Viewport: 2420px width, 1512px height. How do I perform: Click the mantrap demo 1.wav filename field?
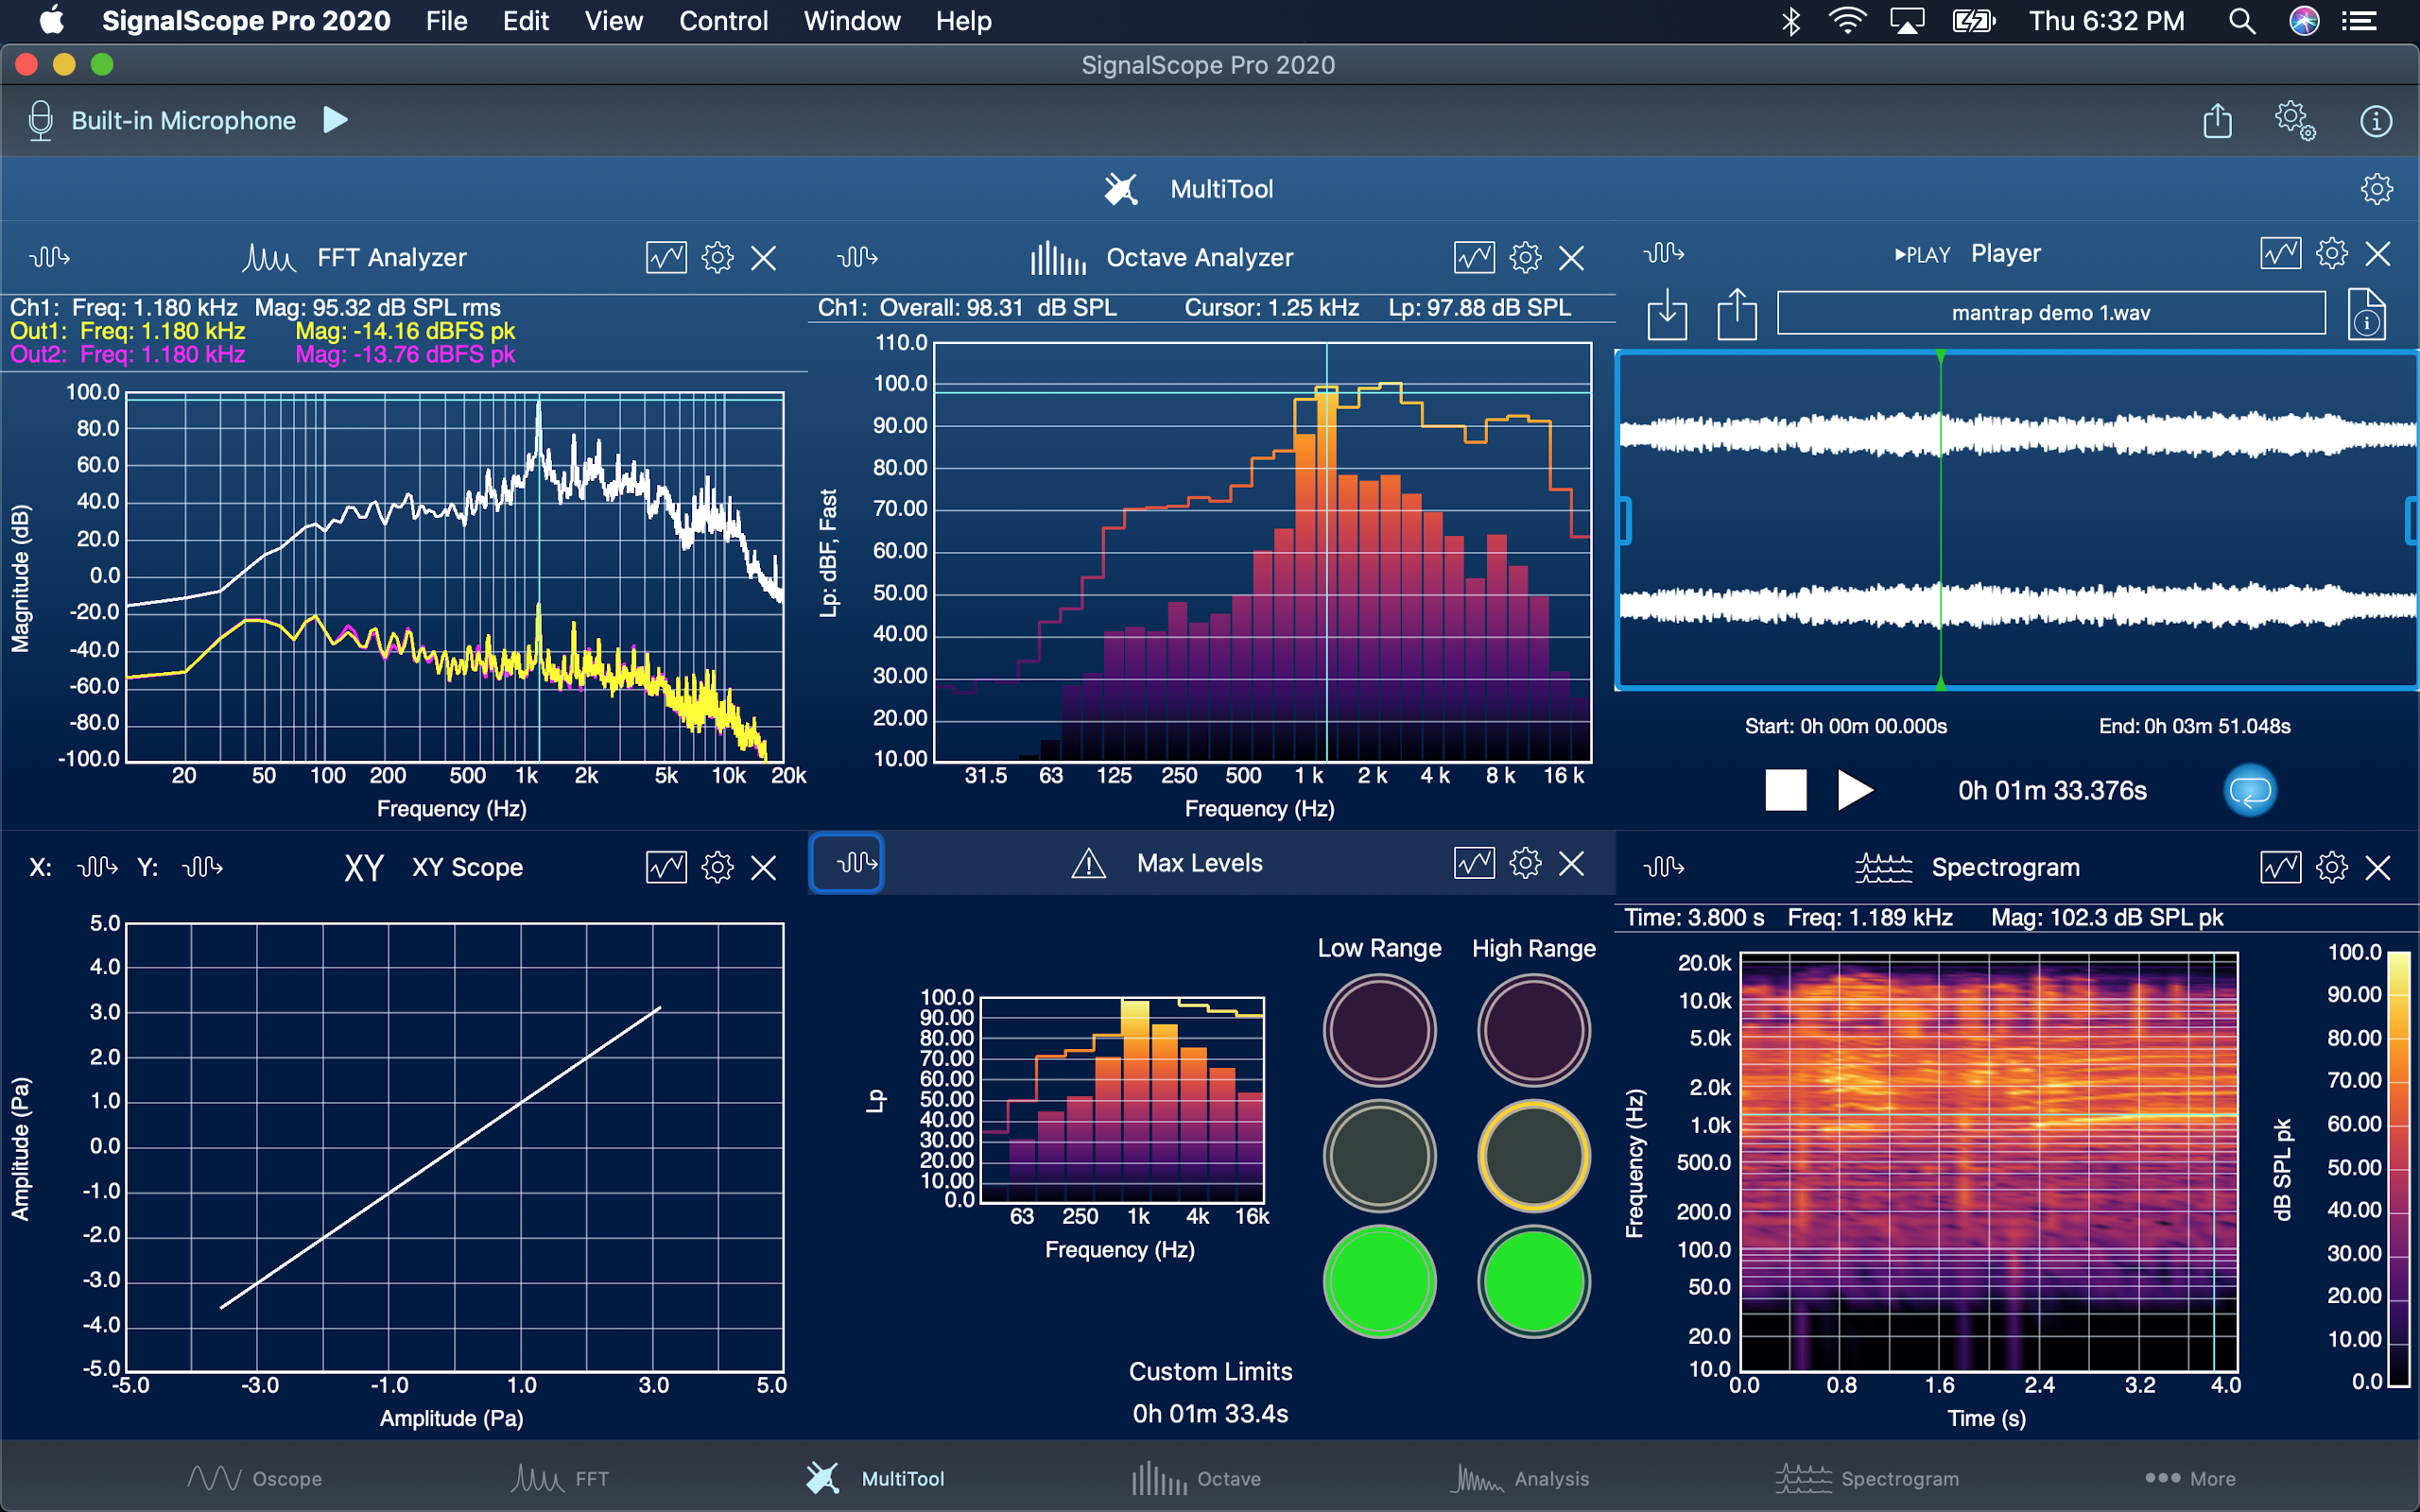pyautogui.click(x=2050, y=313)
